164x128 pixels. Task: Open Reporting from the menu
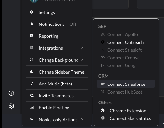pyautogui.click(x=57, y=36)
